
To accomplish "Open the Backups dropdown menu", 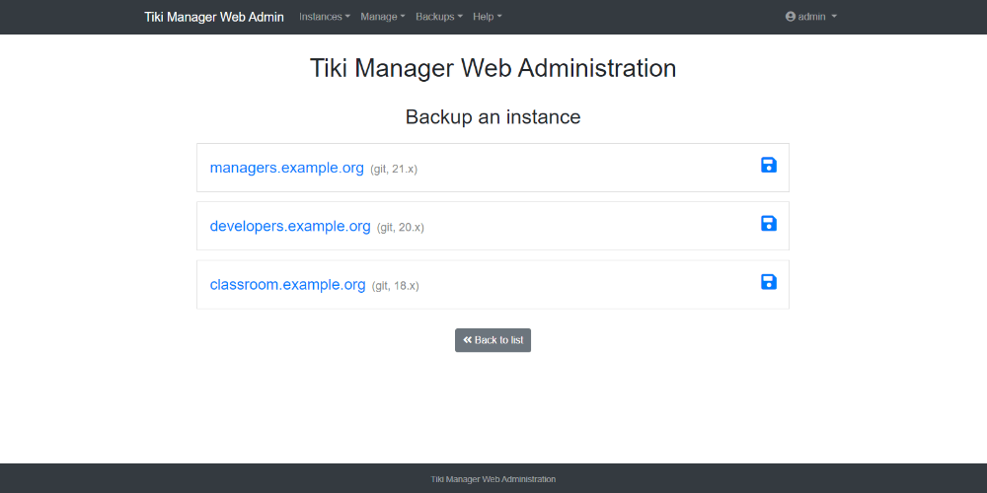I will pos(439,17).
